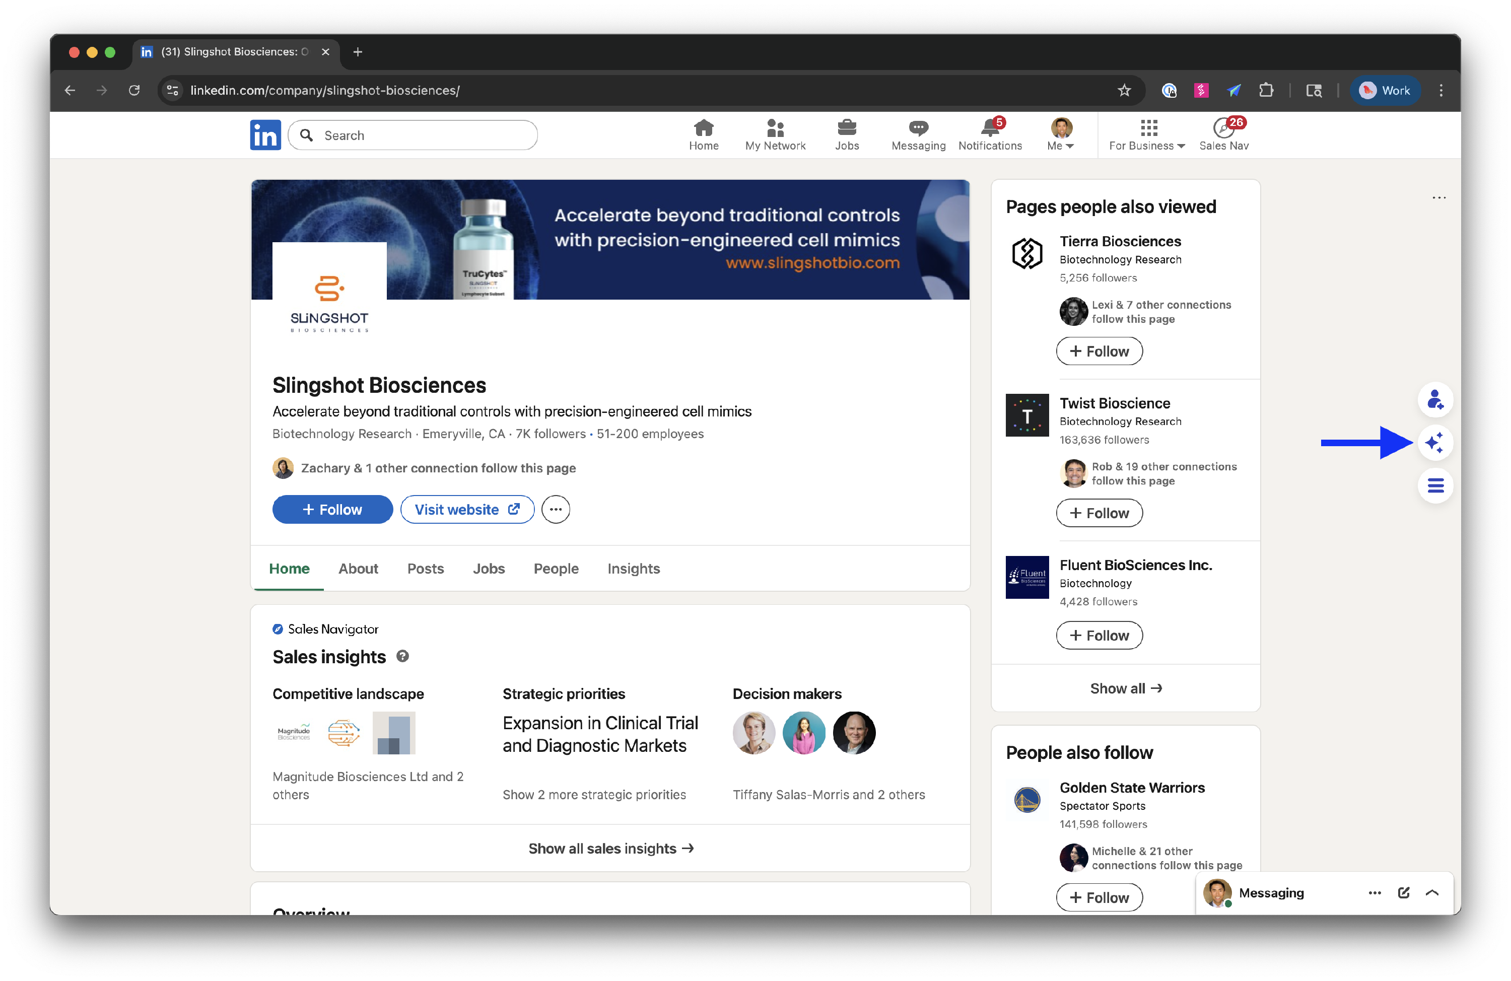Show all sales insights

coord(611,848)
